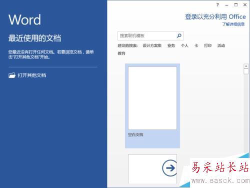Choose suggested search 卡

tap(196, 45)
